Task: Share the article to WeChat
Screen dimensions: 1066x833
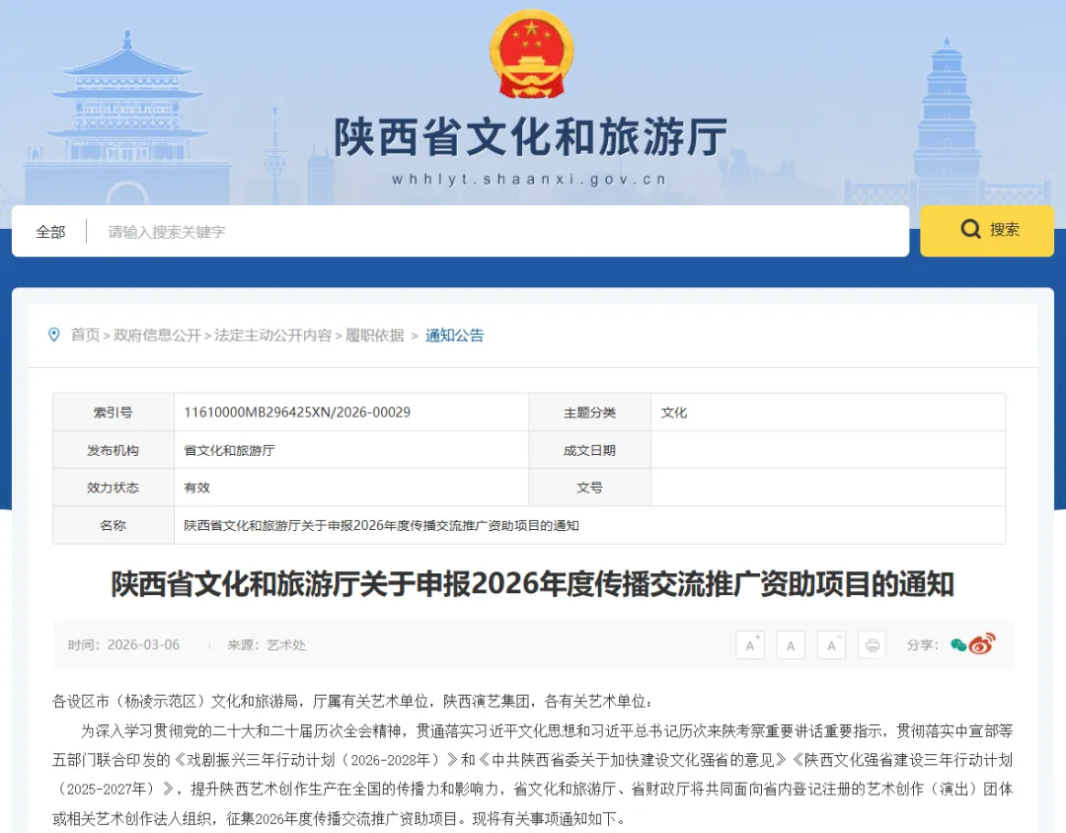Action: (x=956, y=644)
